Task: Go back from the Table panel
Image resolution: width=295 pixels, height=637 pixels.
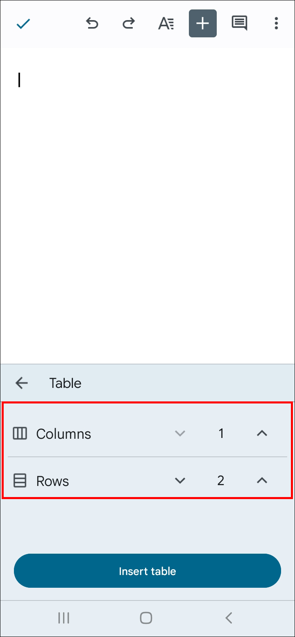Action: tap(21, 383)
